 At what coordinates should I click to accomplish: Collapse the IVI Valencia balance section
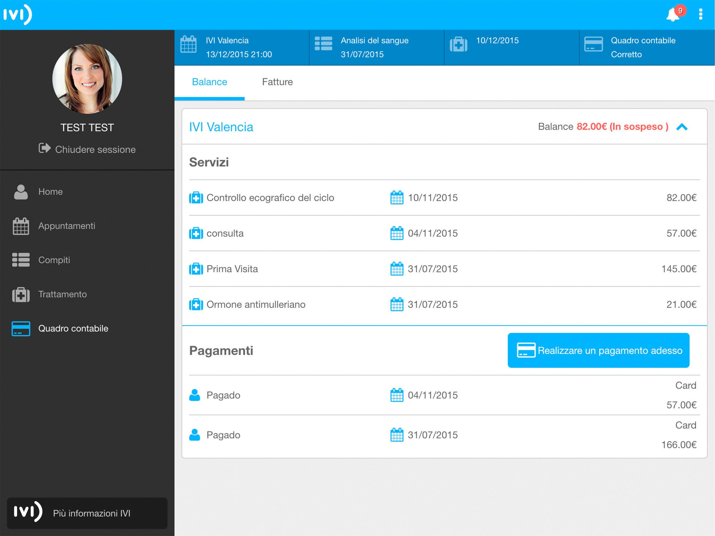pyautogui.click(x=682, y=127)
